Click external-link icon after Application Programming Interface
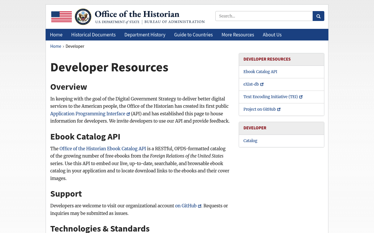This screenshot has width=374, height=233. coord(128,114)
